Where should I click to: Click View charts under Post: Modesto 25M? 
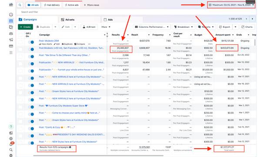coord(45,44)
